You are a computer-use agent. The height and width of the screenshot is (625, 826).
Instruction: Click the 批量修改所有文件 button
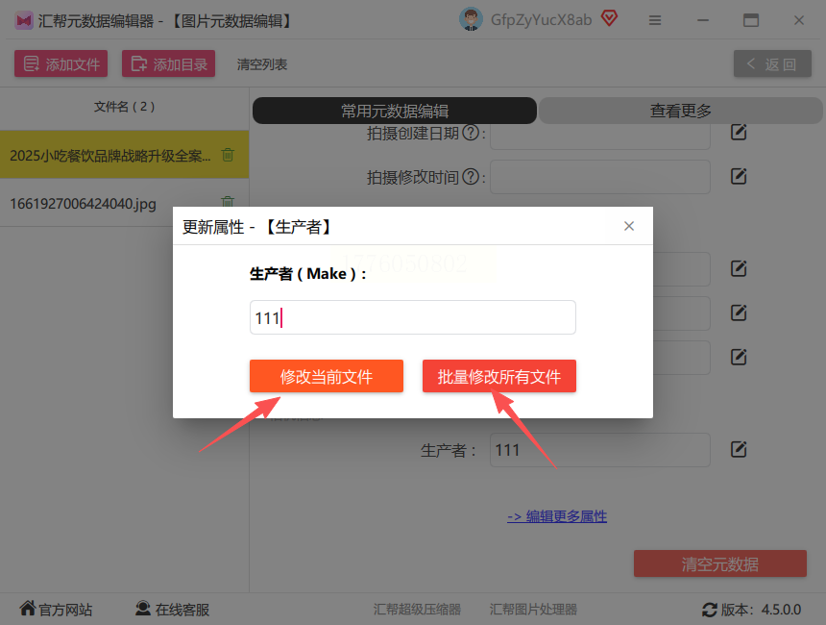498,376
